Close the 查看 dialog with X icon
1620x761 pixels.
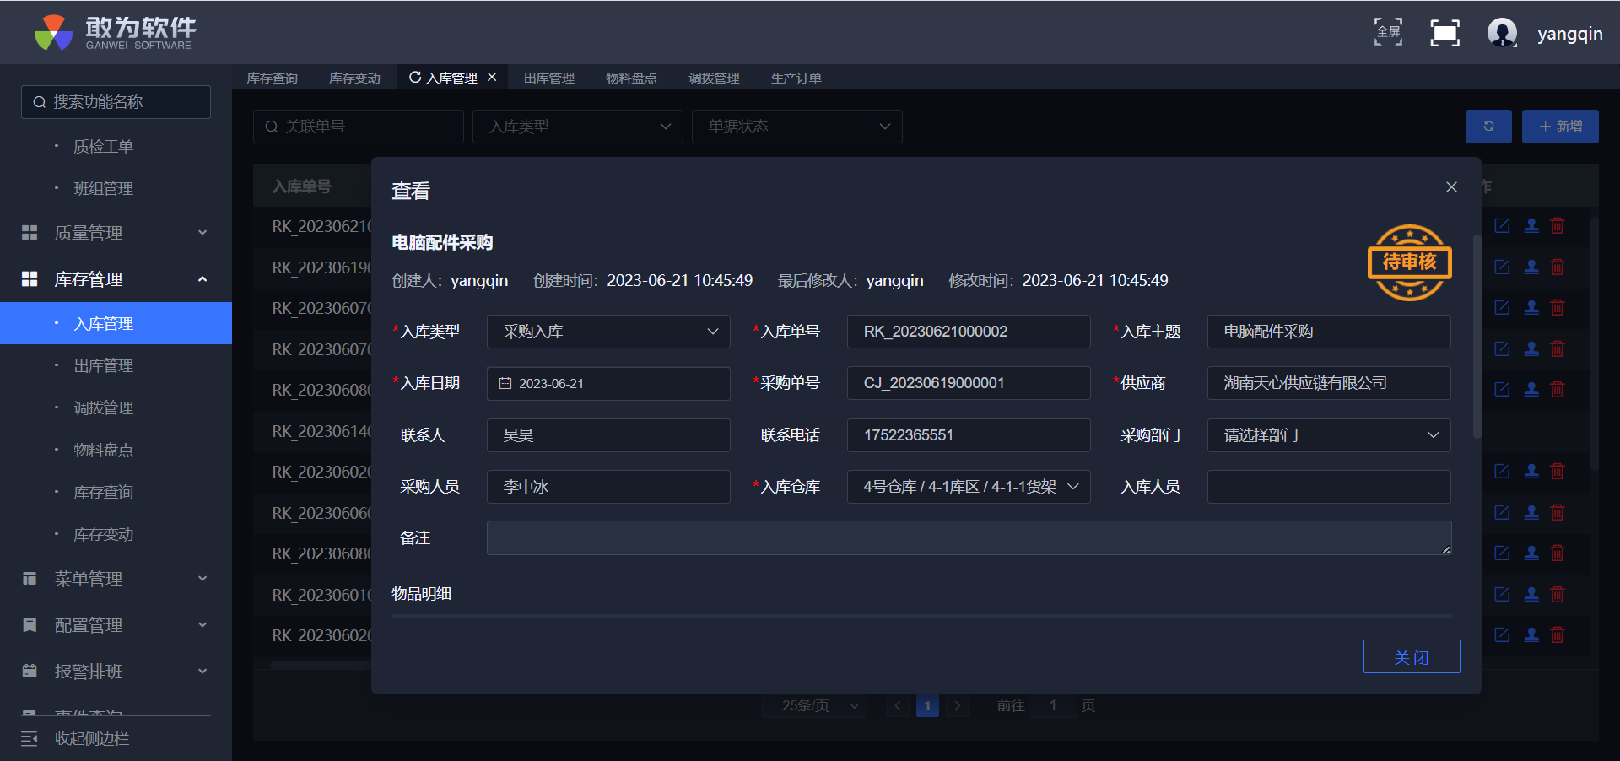1451,187
